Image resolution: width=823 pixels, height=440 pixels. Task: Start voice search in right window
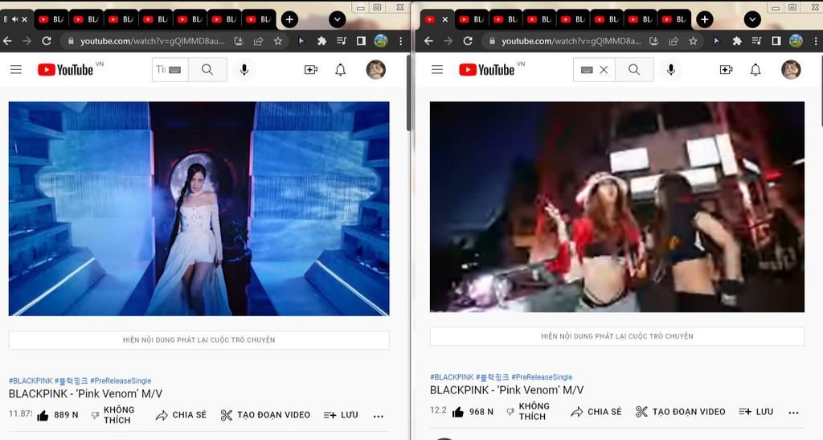(671, 69)
